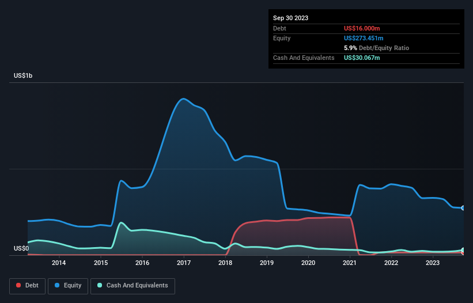Click the 2020 x-axis label

tap(308, 263)
